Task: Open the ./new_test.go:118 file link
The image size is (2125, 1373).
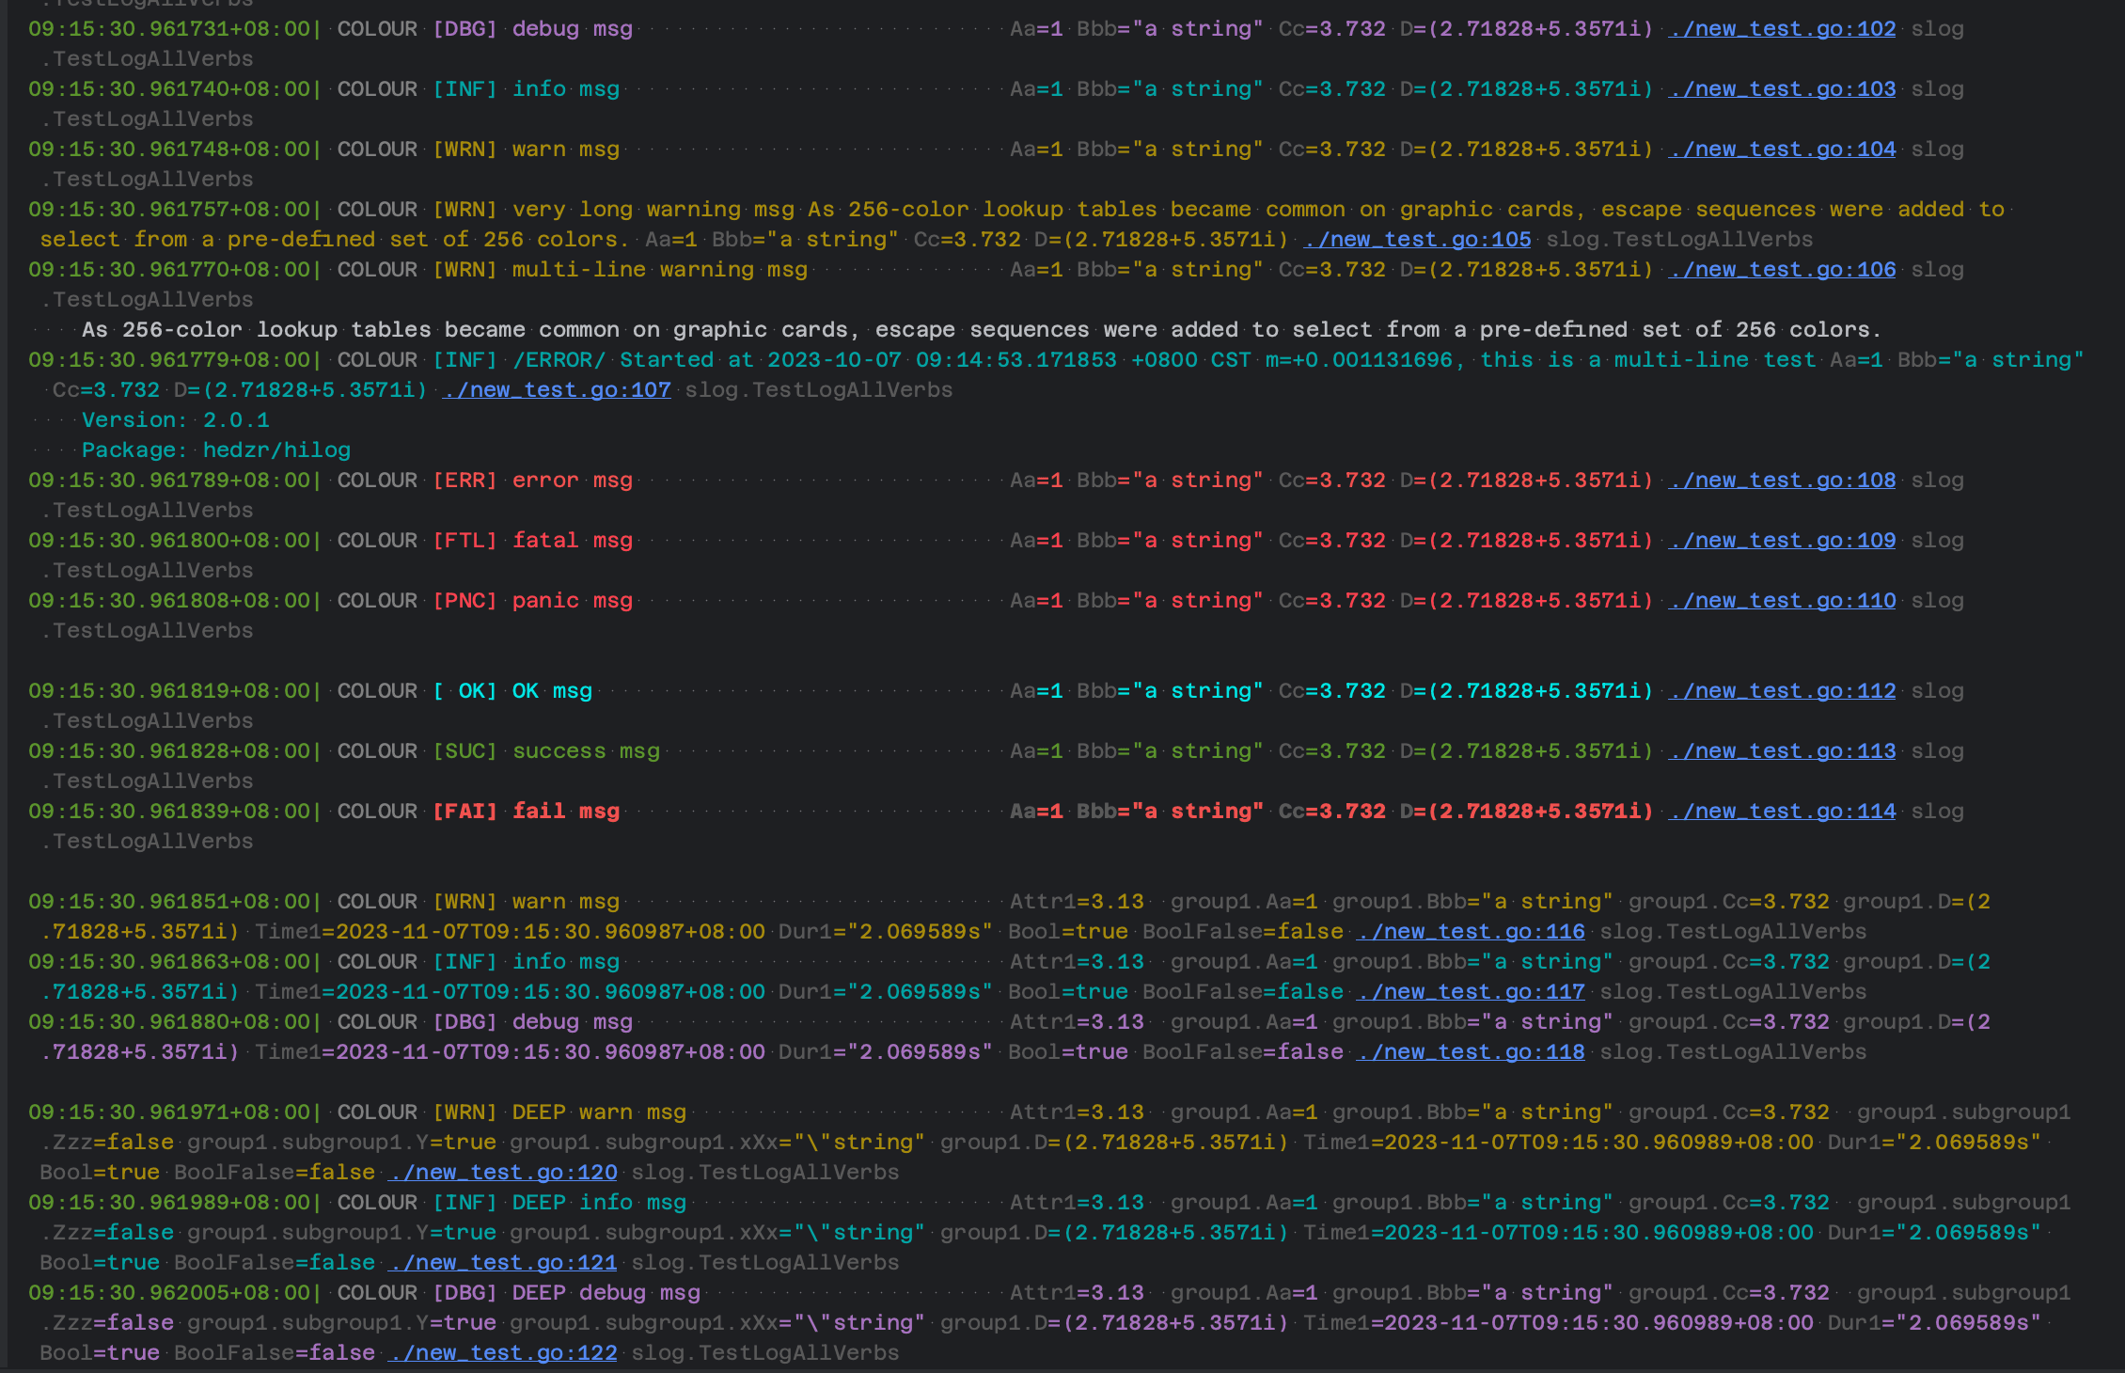Action: (1471, 1052)
